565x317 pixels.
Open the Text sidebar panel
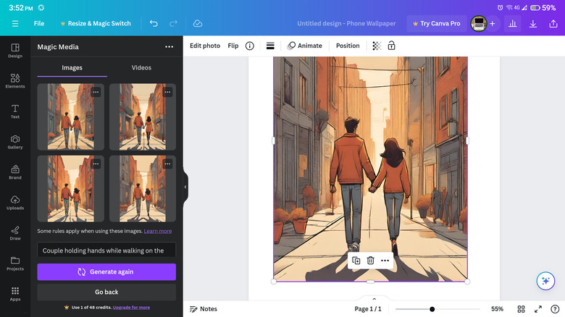(x=15, y=111)
